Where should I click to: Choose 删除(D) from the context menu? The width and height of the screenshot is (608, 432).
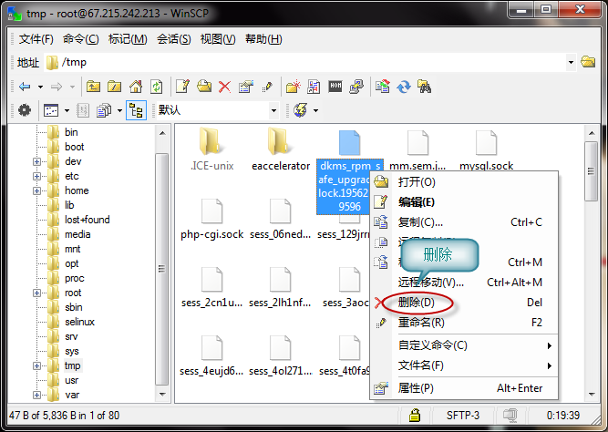click(416, 302)
